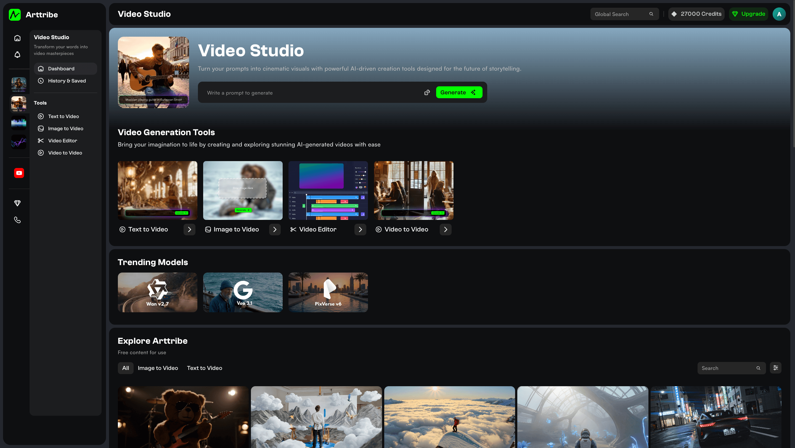Open the home icon in the left rail
The height and width of the screenshot is (448, 795).
[17, 38]
